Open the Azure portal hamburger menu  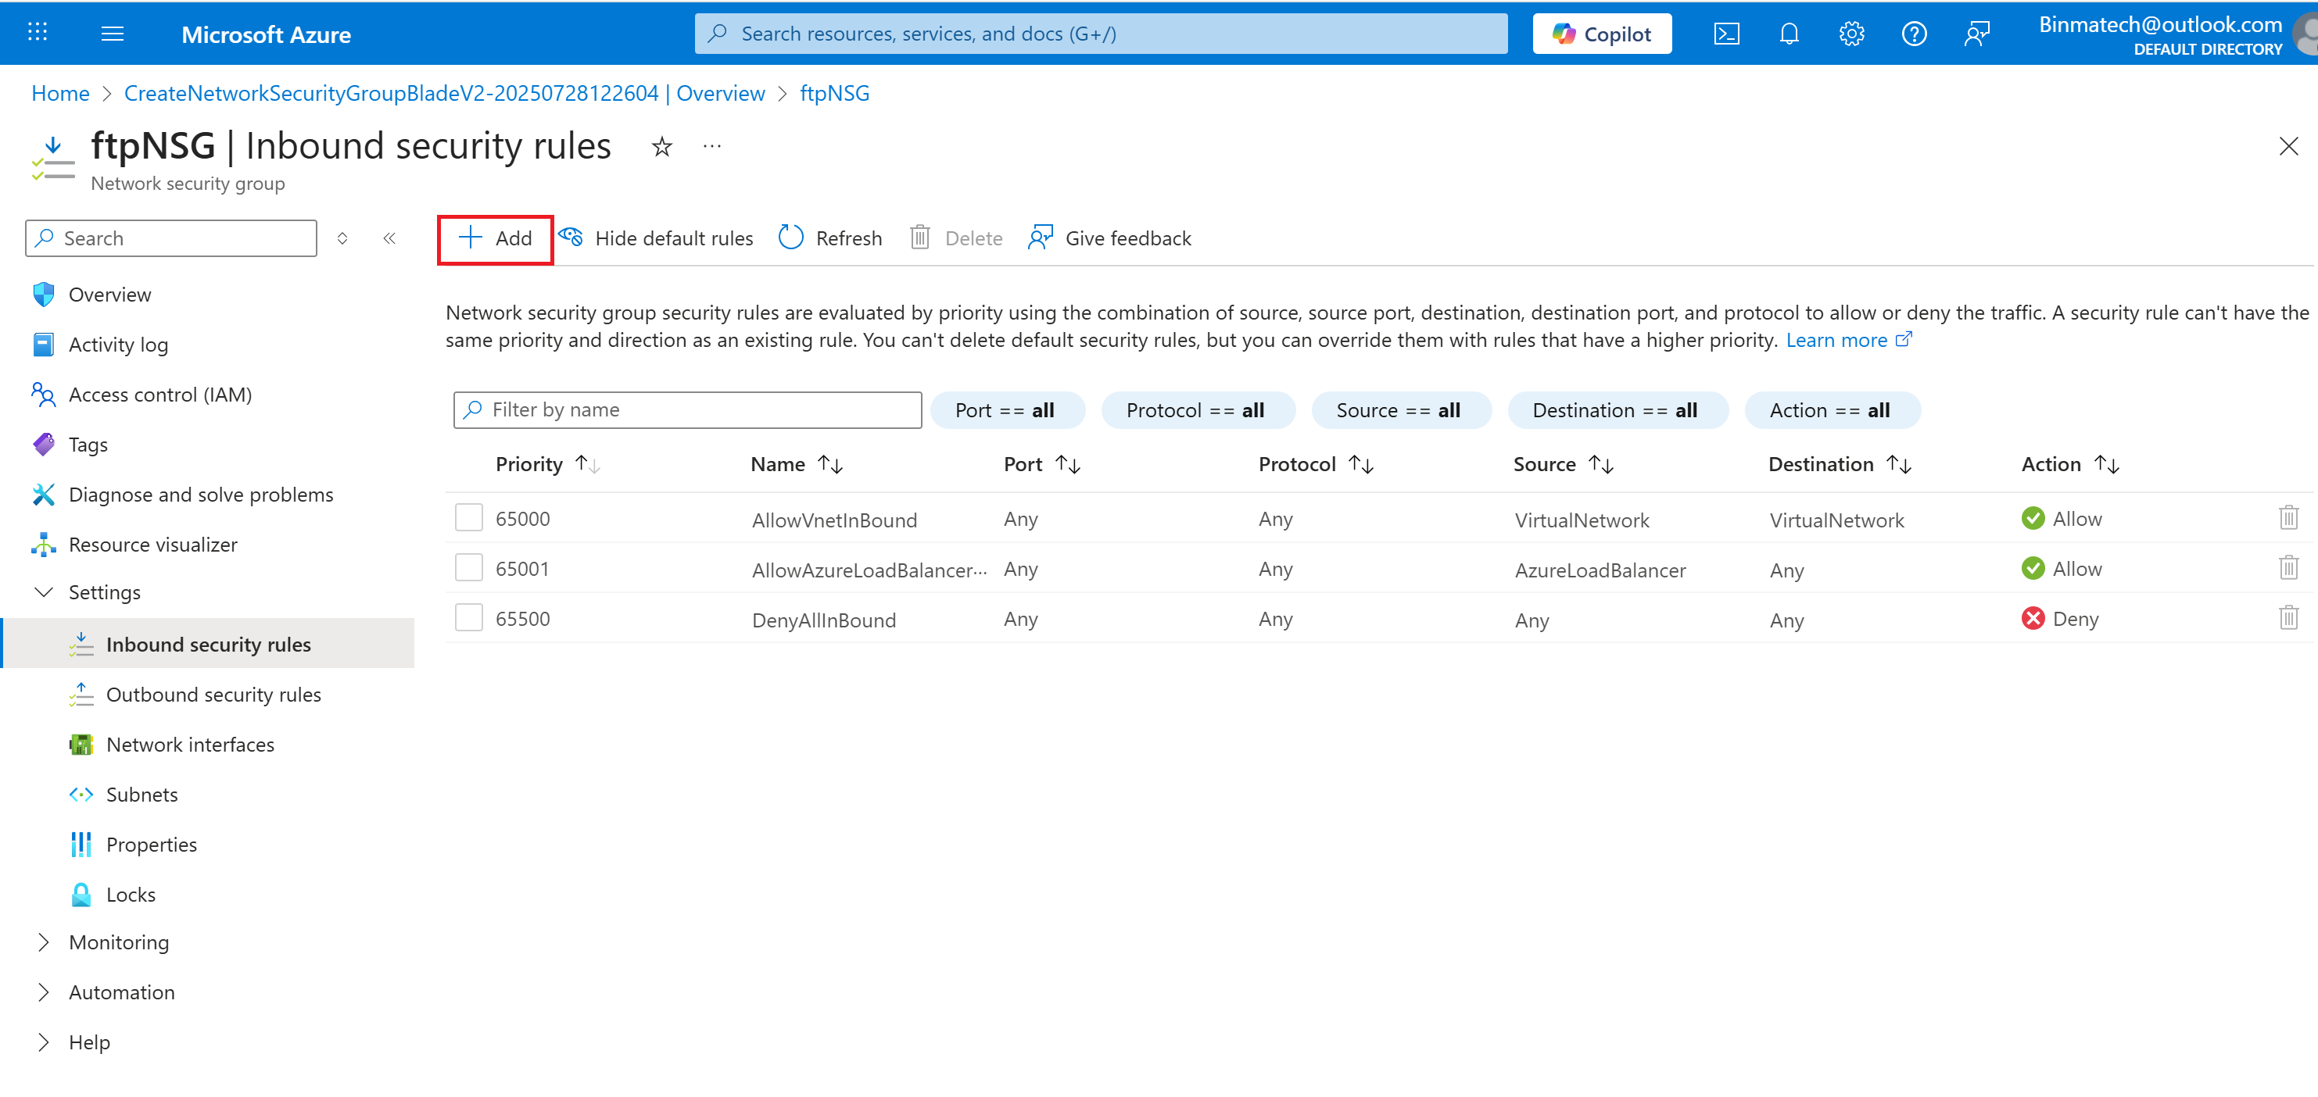point(113,34)
